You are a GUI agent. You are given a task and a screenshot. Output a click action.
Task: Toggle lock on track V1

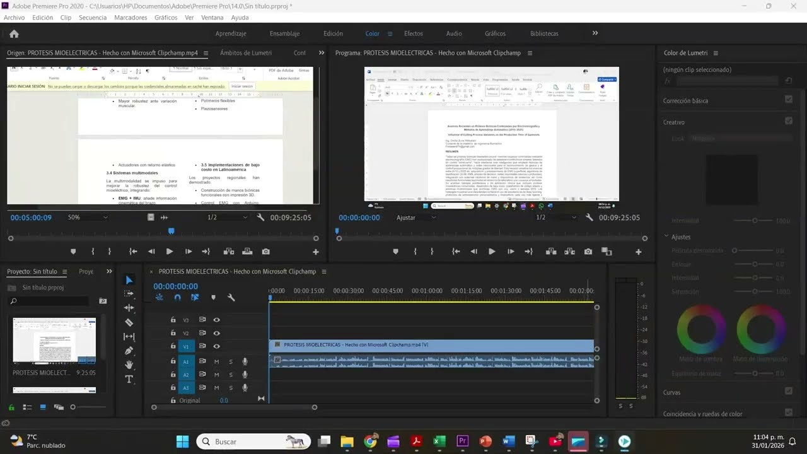point(173,346)
